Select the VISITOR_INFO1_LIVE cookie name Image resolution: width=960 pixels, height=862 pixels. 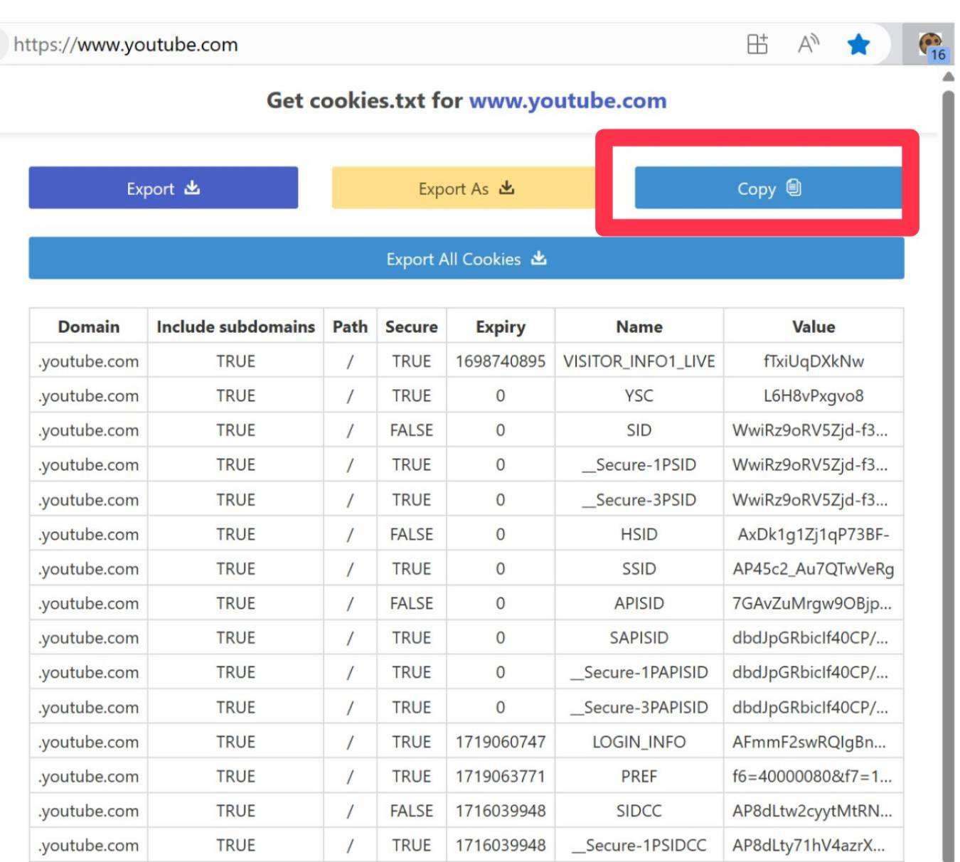coord(639,361)
